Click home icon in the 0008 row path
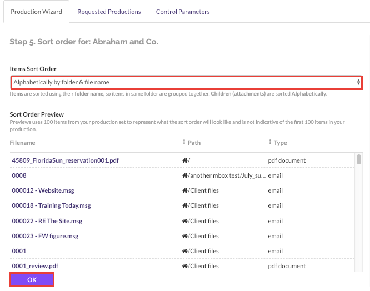The width and height of the screenshot is (370, 291). click(x=184, y=175)
